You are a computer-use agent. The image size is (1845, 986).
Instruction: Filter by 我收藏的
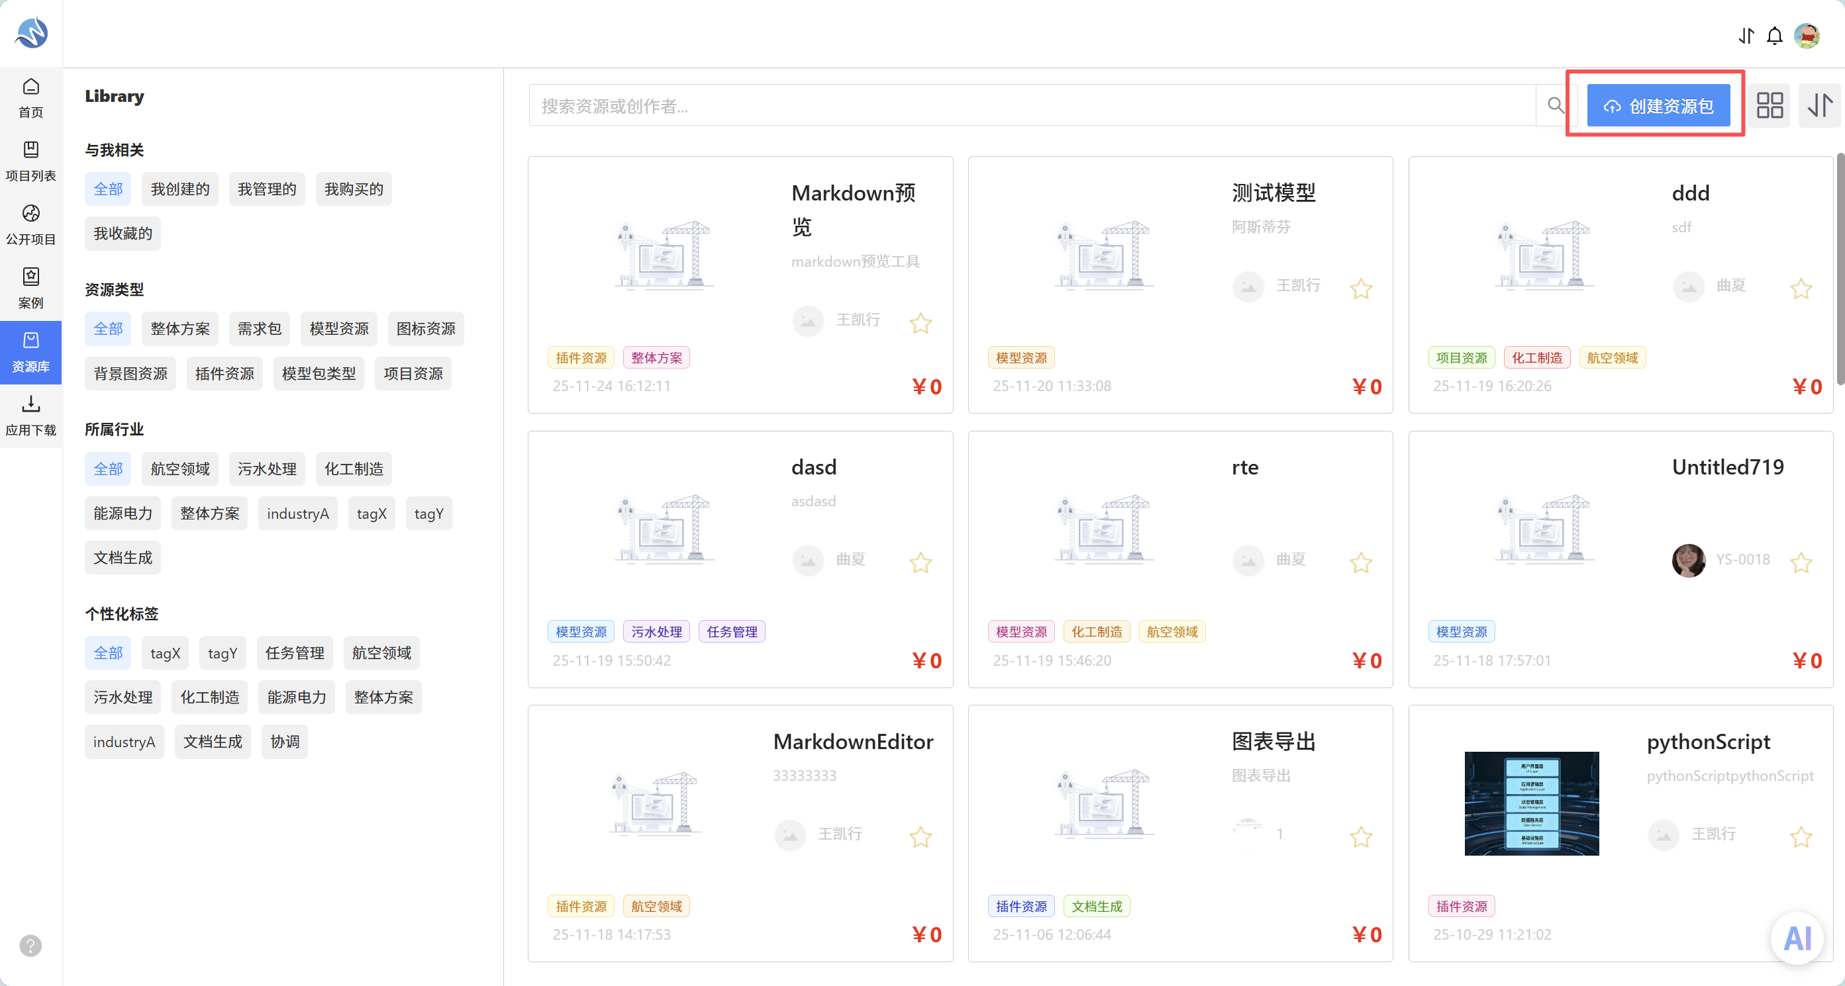tap(123, 234)
